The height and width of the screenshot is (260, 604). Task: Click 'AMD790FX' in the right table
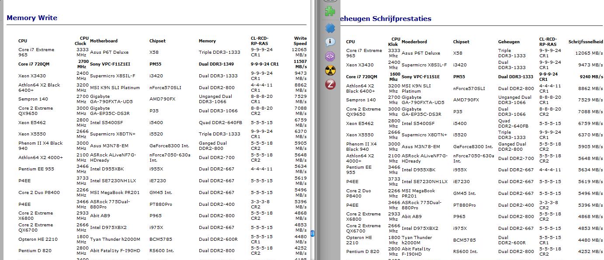[x=466, y=100]
